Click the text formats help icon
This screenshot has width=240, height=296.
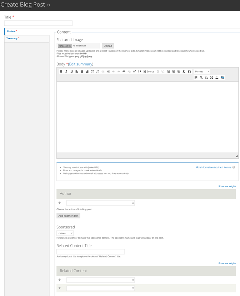click(234, 167)
